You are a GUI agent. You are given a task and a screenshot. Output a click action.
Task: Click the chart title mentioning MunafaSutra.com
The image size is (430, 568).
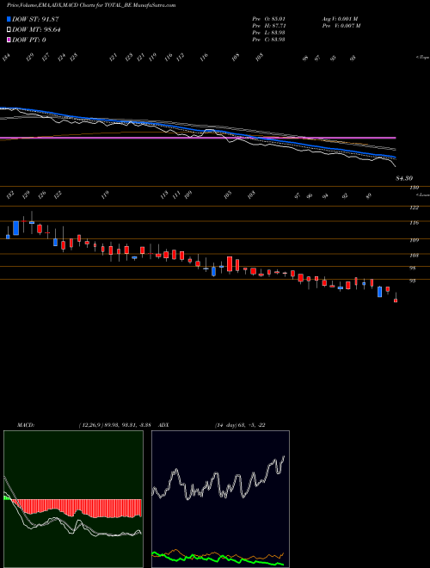(91, 5)
